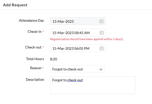Click the Total Hours value 8:20
This screenshot has height=104, width=152.
click(x=54, y=59)
